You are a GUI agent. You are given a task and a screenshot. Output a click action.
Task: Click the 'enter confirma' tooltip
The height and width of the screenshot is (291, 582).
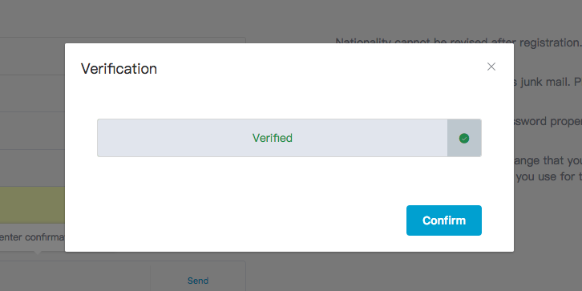coord(32,237)
